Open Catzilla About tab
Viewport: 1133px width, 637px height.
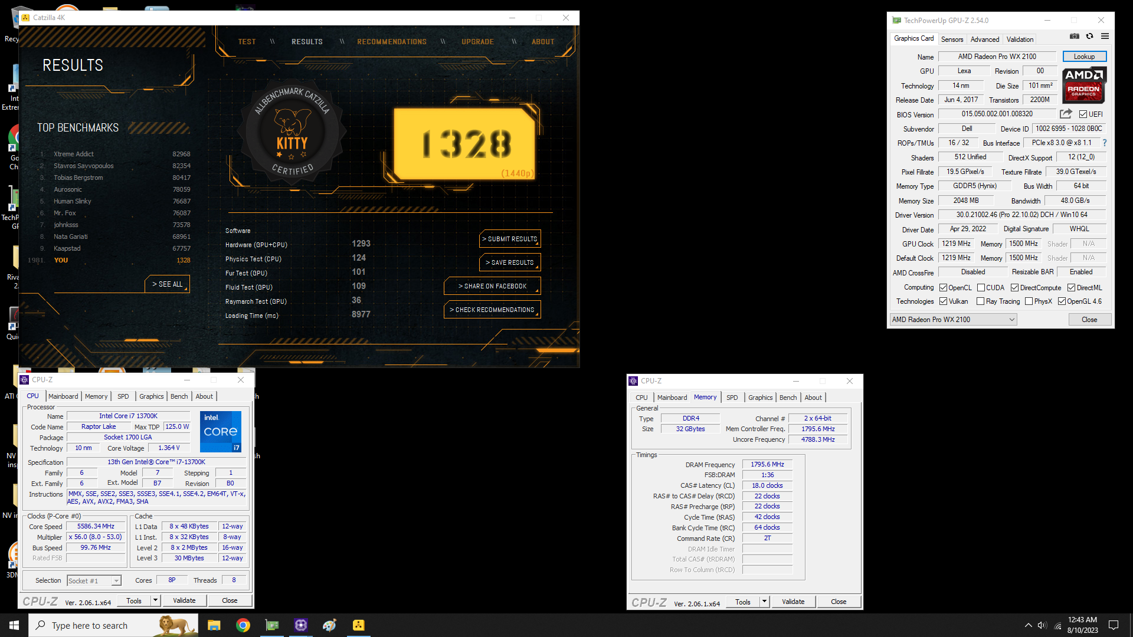[x=543, y=42]
